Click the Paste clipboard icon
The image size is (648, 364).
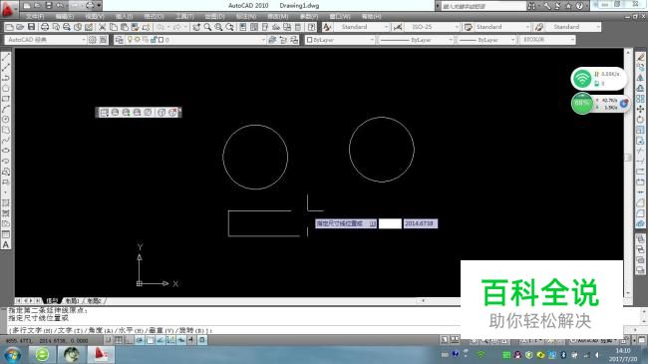[124, 27]
